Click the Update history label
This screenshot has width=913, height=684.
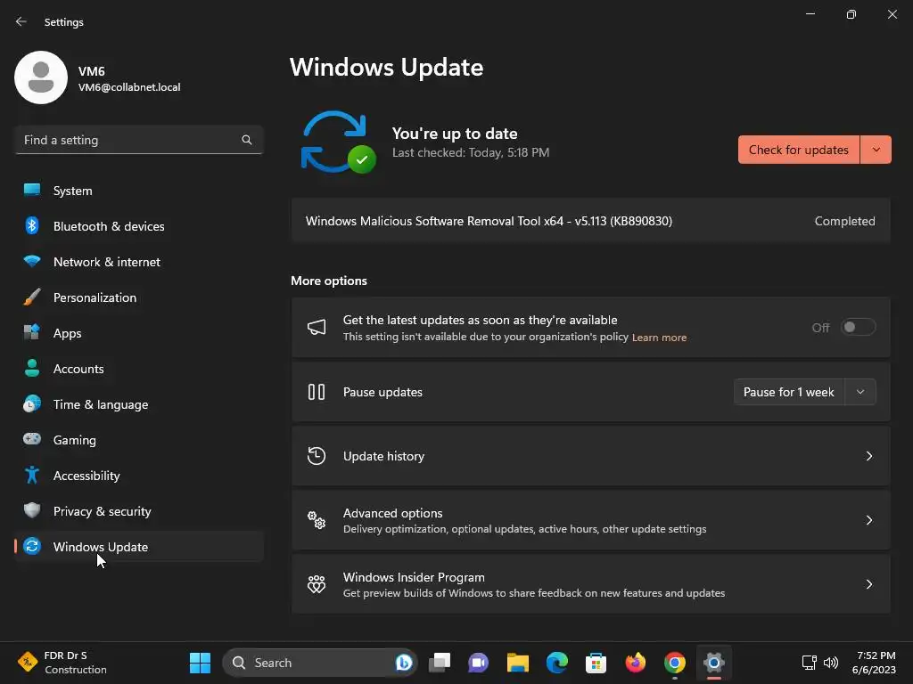[x=383, y=456]
